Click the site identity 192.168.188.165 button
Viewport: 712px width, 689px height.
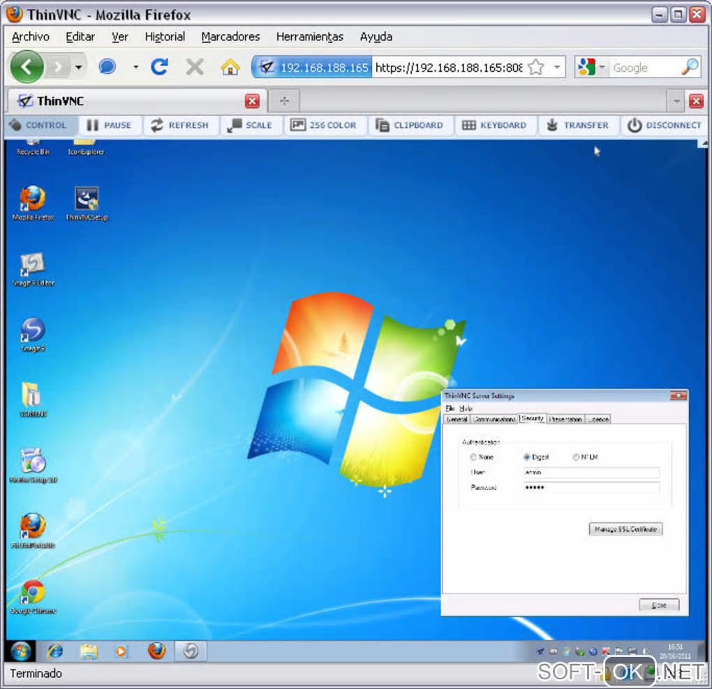click(313, 68)
